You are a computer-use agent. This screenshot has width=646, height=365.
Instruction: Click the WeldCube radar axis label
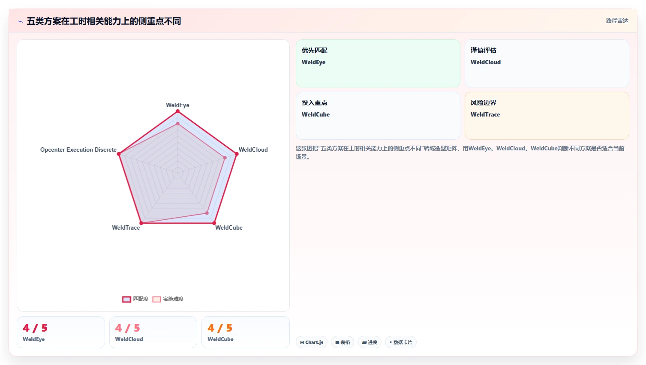pos(229,227)
